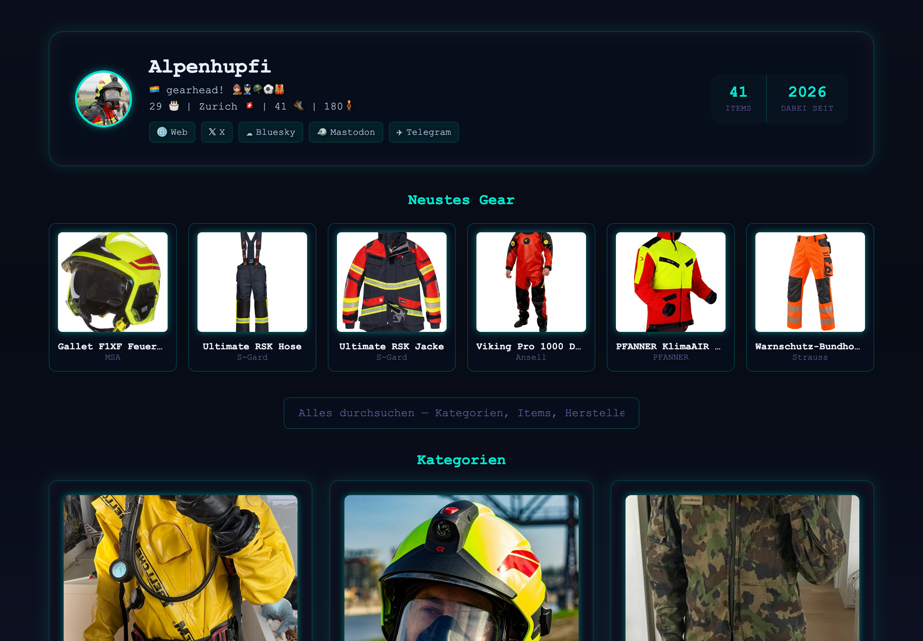
Task: Click the Alles durchsuchen search field
Action: point(461,413)
